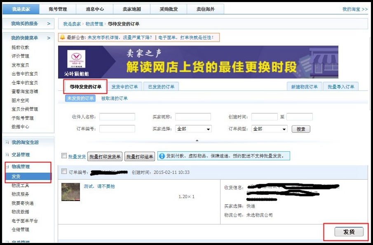
Task: Open the 采购批发 top tab
Action: [169, 9]
